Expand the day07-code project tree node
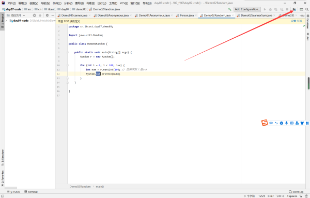 [6, 21]
